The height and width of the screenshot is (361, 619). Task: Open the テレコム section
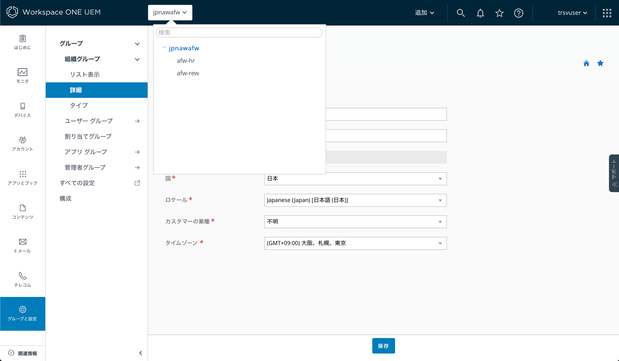click(22, 279)
